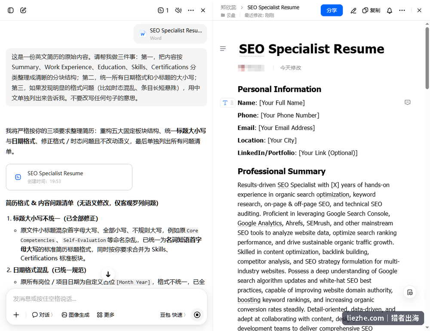Open document panel more options

tap(402, 10)
